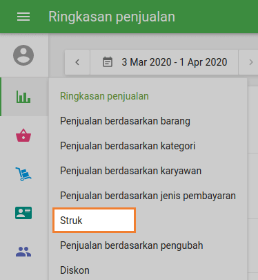Go to next date period arrow
The width and height of the screenshot is (258, 280).
pyautogui.click(x=250, y=62)
